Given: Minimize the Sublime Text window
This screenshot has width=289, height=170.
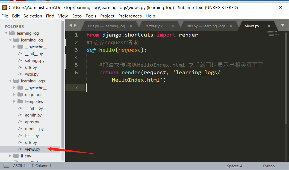Looking at the screenshot, I should click(x=249, y=7).
